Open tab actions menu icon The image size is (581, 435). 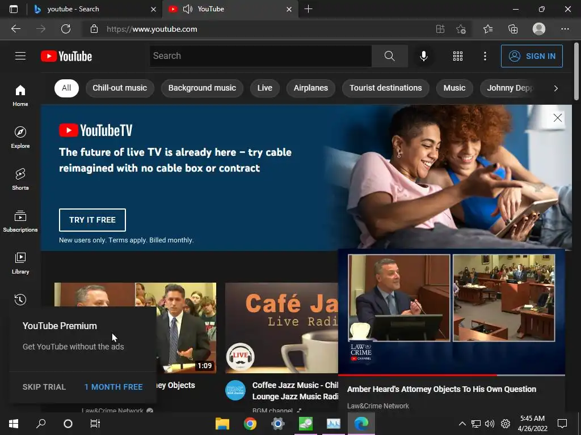(14, 9)
